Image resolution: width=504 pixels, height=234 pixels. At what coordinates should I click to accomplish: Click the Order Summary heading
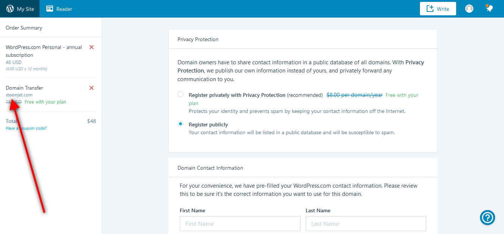pos(24,28)
